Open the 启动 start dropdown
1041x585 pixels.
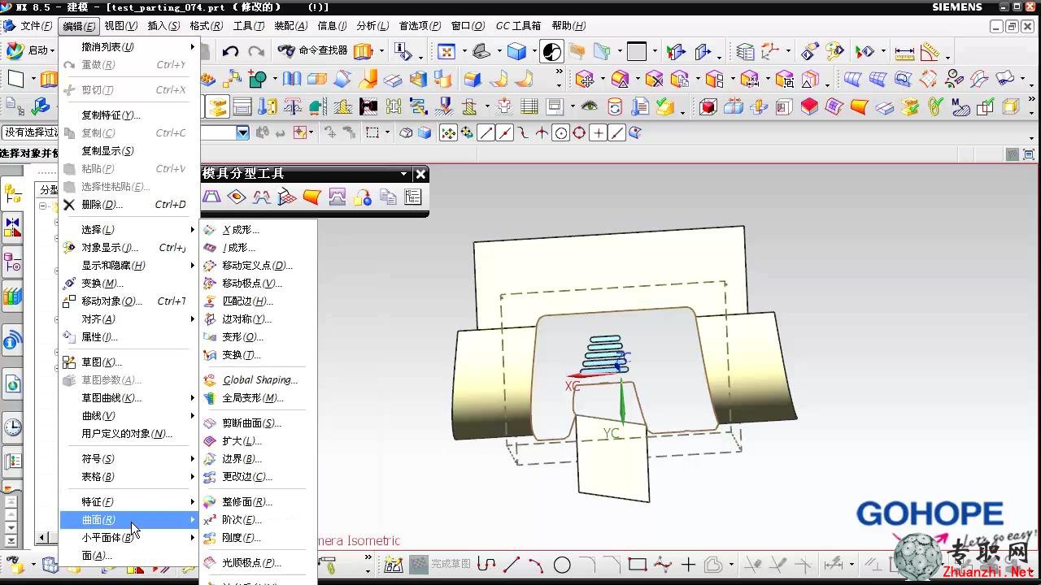tap(32, 50)
